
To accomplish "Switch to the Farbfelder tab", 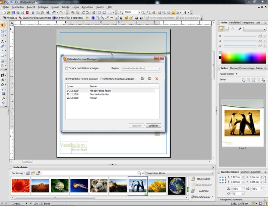I will 234,22.
